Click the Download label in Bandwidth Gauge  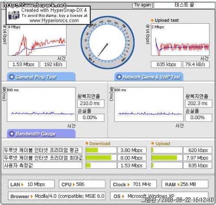pos(100,143)
